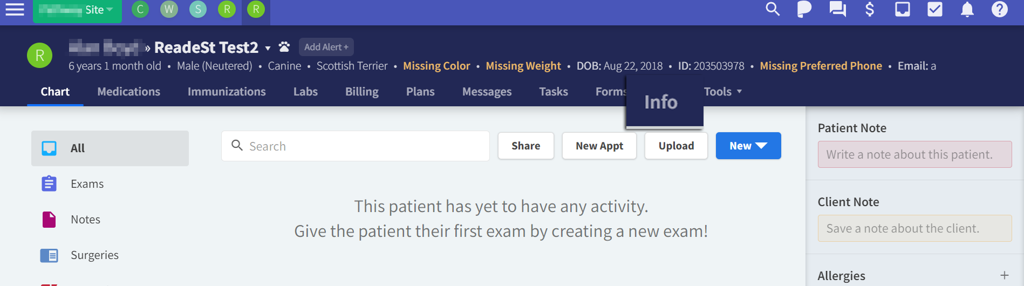Viewport: 1024px width, 286px height.
Task: Open the dollar sign billing icon
Action: point(870,9)
